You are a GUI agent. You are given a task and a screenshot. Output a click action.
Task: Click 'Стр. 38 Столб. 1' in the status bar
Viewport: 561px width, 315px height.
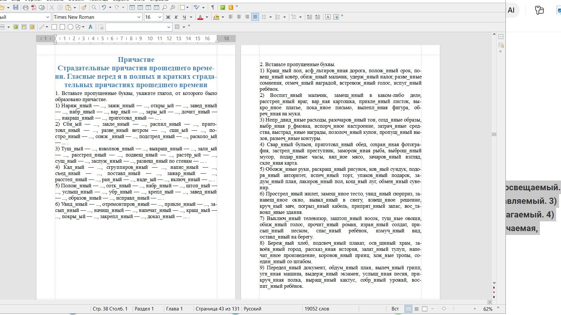tap(110, 309)
